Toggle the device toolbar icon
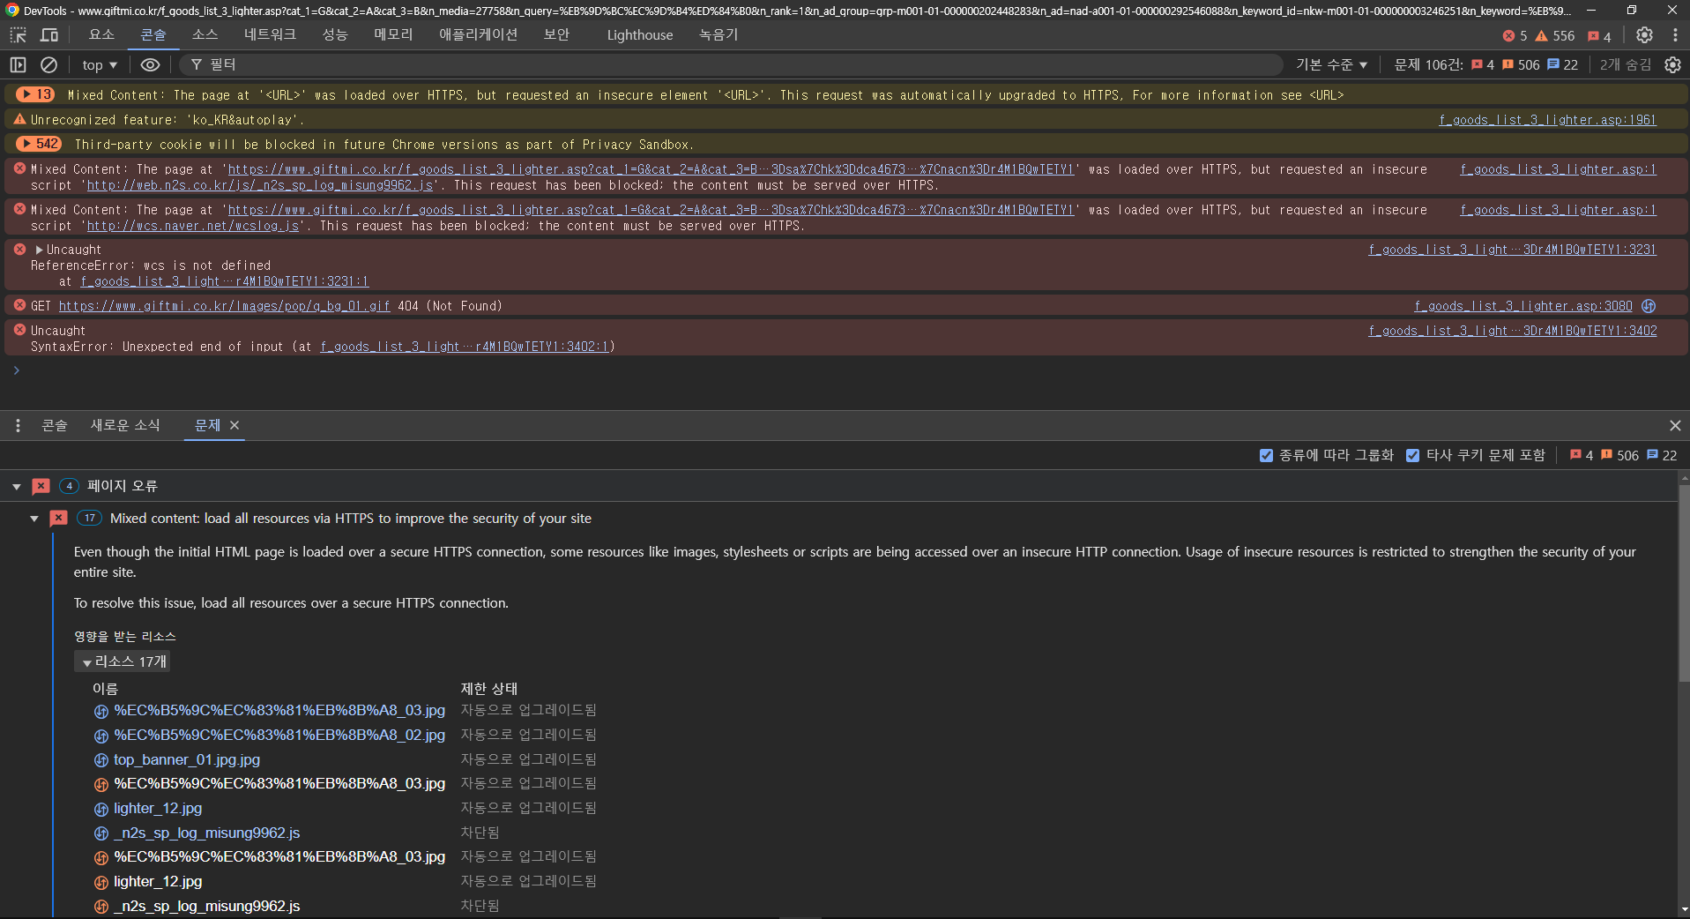Image resolution: width=1690 pixels, height=919 pixels. click(49, 35)
